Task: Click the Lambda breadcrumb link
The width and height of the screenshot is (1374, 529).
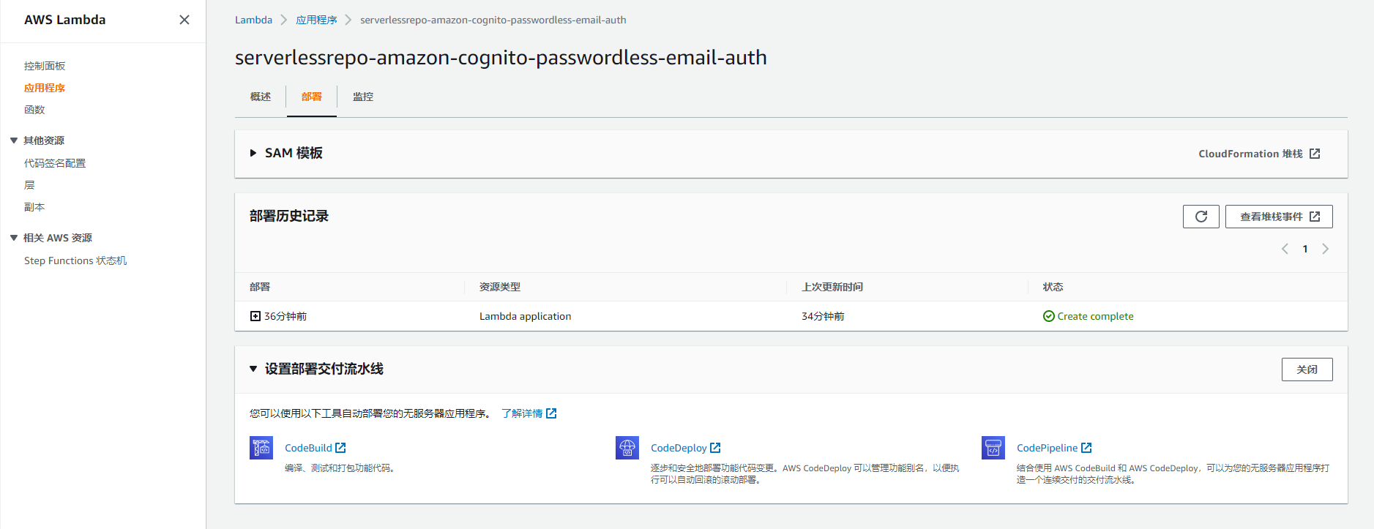Action: point(253,20)
